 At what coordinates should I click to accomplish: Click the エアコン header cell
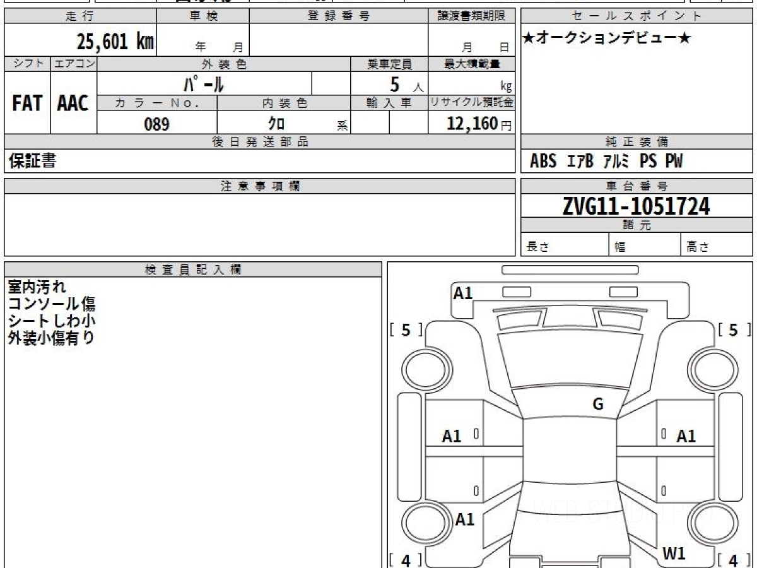[x=74, y=64]
